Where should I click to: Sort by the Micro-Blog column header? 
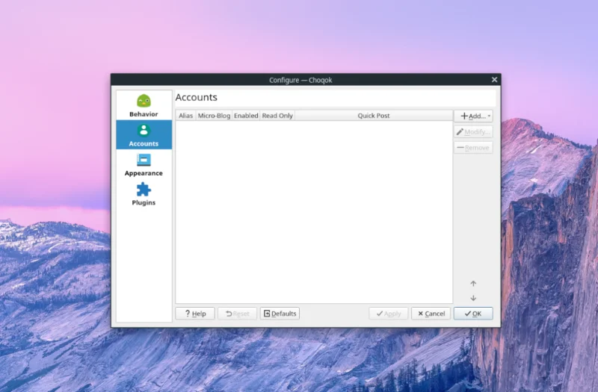214,116
